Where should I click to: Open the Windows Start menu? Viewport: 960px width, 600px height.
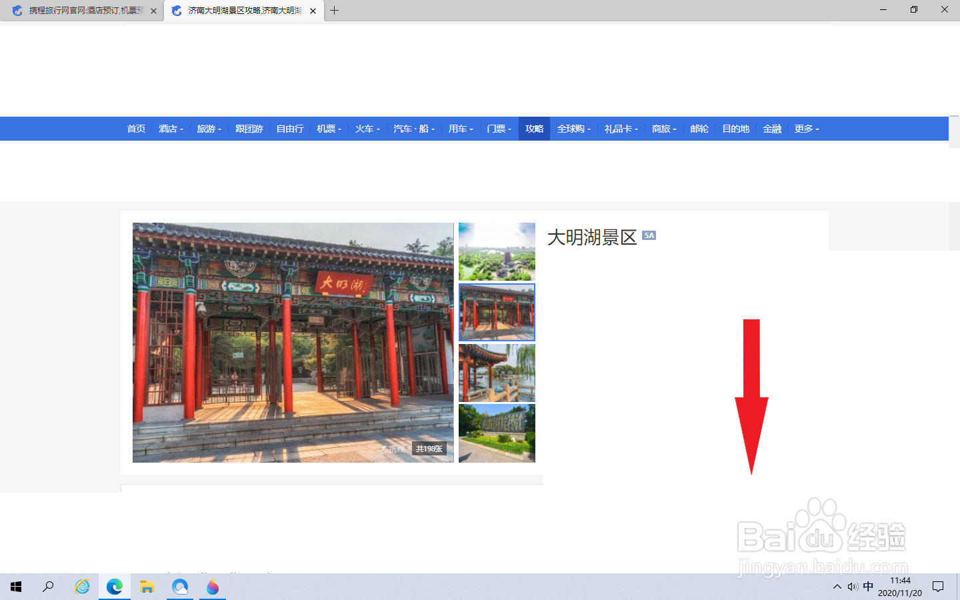[16, 587]
